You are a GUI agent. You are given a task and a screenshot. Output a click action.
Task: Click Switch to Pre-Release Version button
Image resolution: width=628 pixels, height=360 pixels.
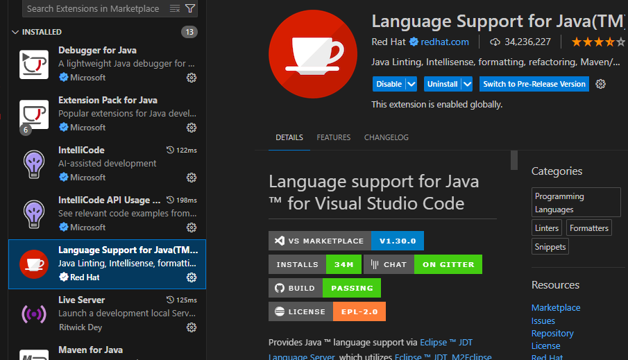click(534, 84)
